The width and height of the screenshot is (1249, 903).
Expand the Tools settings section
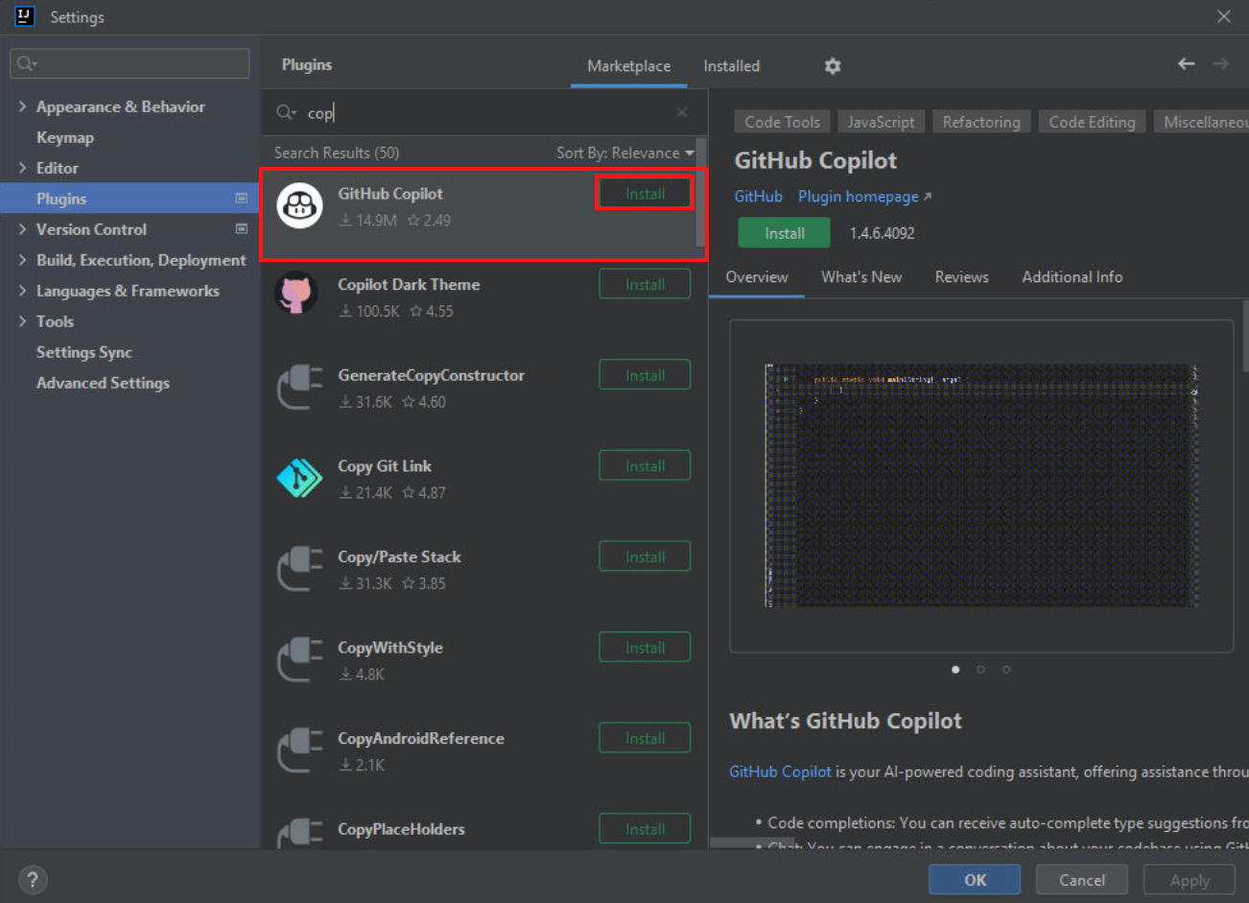(x=22, y=321)
